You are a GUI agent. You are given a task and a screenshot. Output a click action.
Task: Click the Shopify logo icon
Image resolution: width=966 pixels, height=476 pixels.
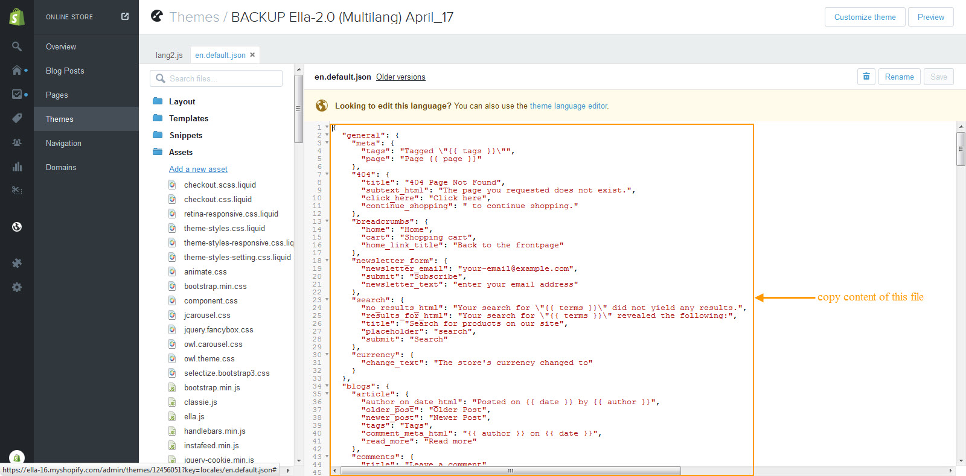[17, 17]
